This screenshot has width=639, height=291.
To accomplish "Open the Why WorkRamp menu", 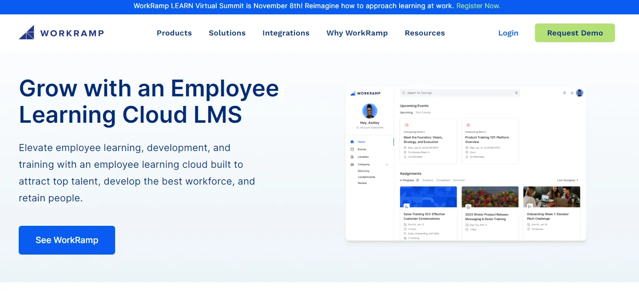I will (357, 33).
